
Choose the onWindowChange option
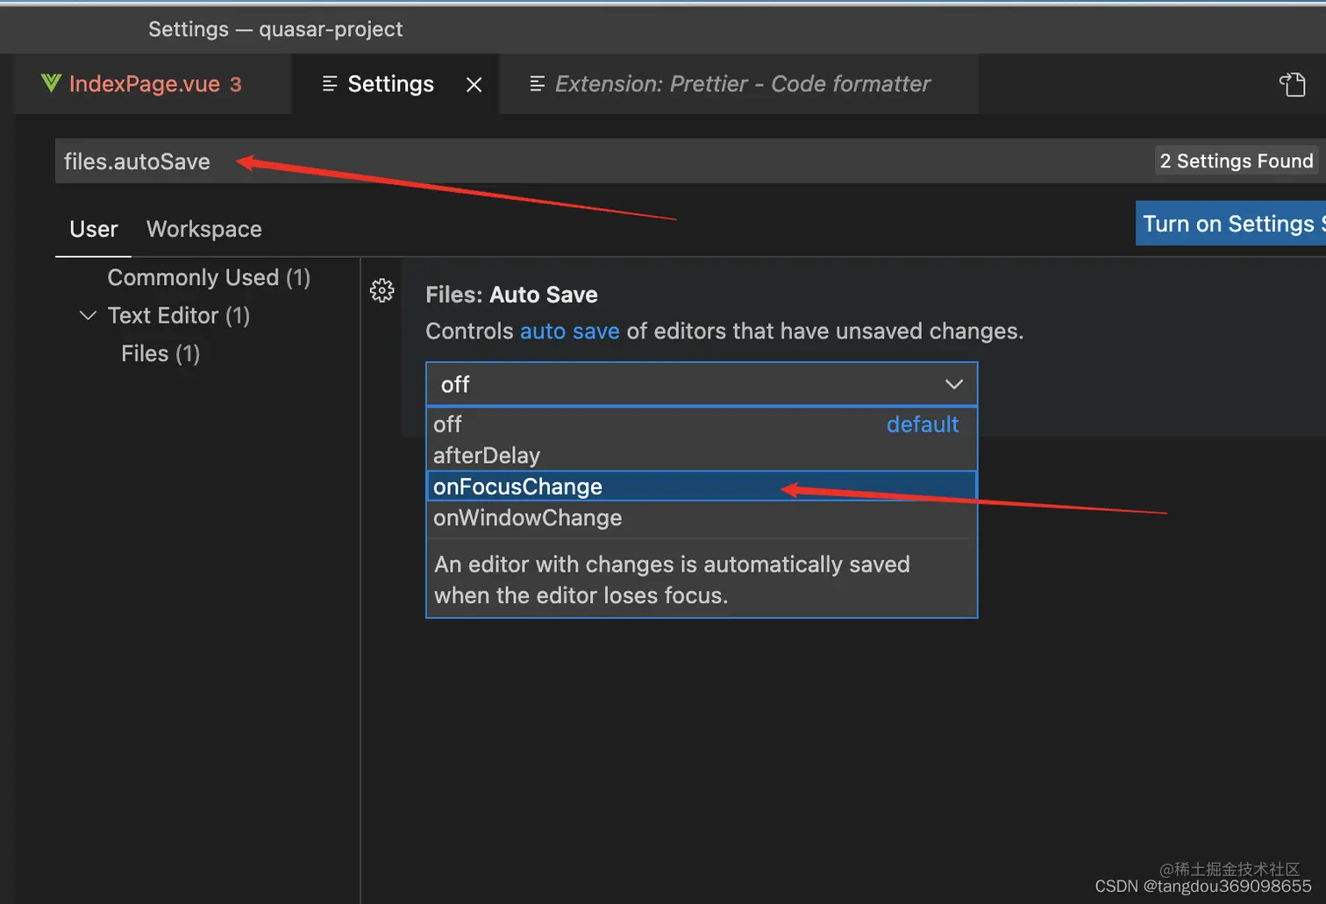coord(702,518)
